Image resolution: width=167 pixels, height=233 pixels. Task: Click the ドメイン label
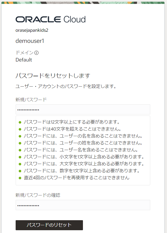(25, 53)
